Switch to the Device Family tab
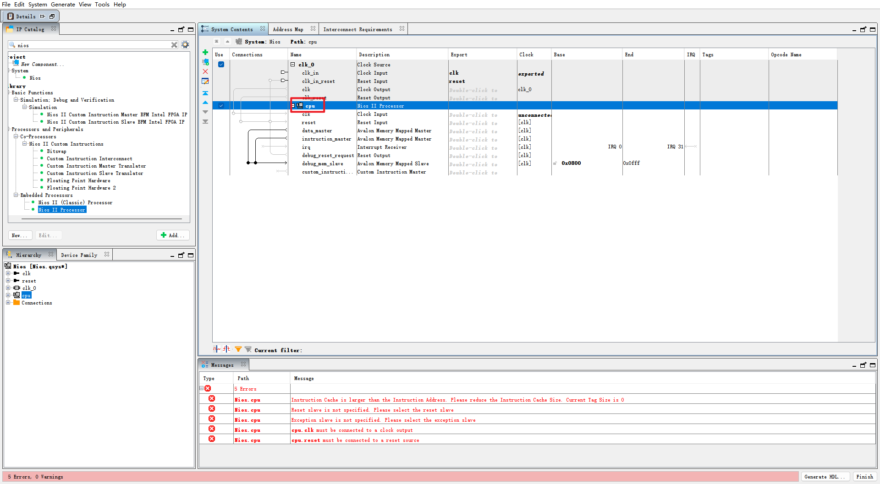880x484 pixels. pos(79,255)
